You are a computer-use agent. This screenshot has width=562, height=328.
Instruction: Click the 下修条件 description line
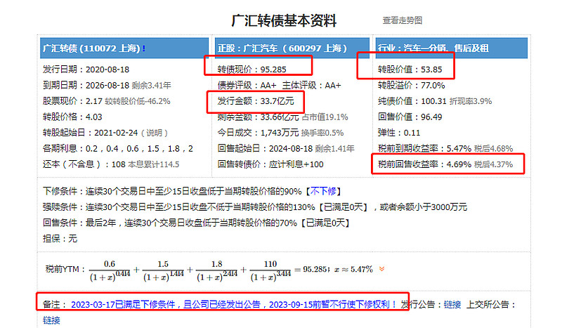pyautogui.click(x=192, y=191)
